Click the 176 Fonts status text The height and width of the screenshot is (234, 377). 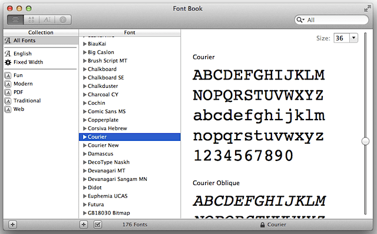click(x=135, y=225)
